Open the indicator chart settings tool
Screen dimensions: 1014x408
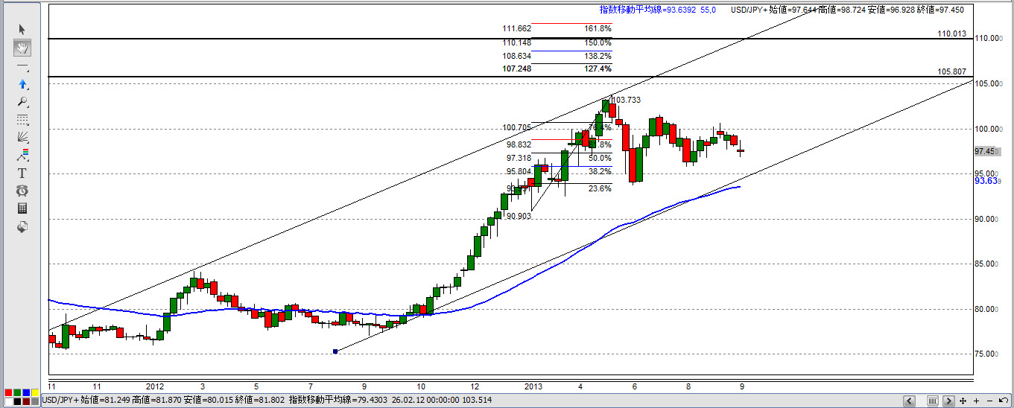(22, 156)
